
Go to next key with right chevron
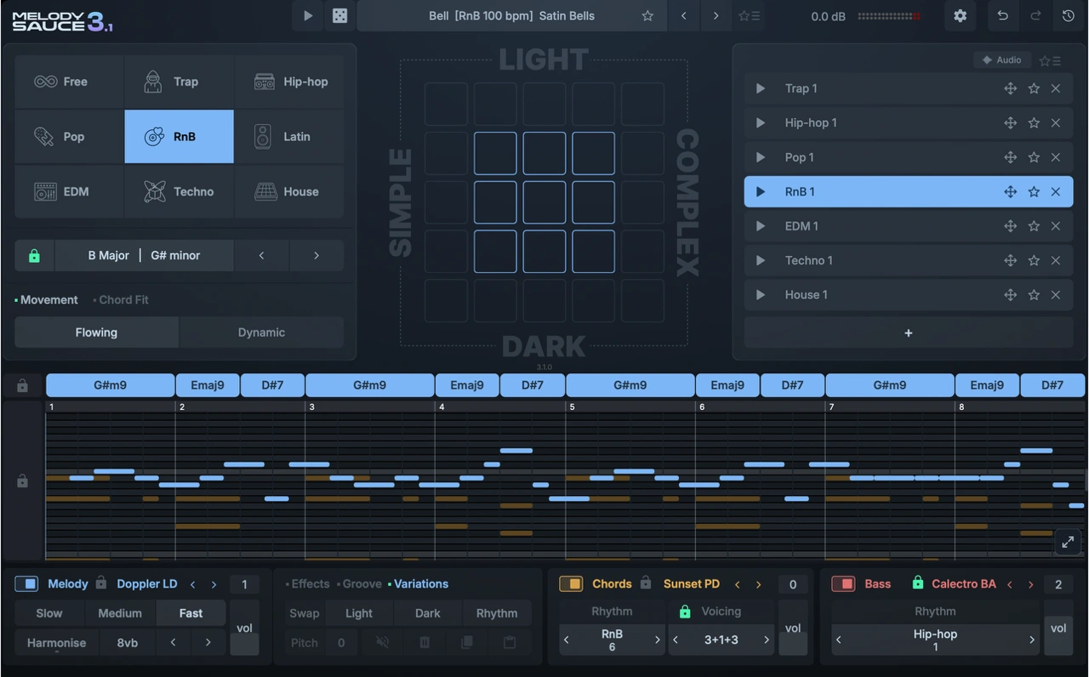pos(316,255)
